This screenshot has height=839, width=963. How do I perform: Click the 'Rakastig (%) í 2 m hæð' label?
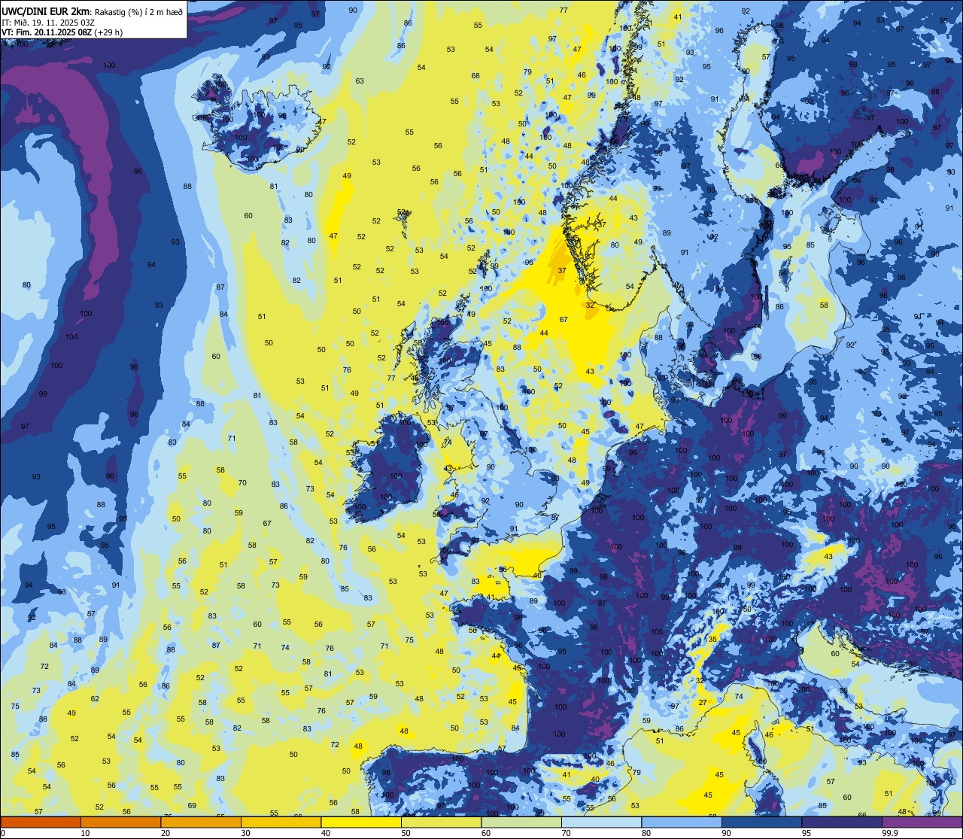(138, 11)
